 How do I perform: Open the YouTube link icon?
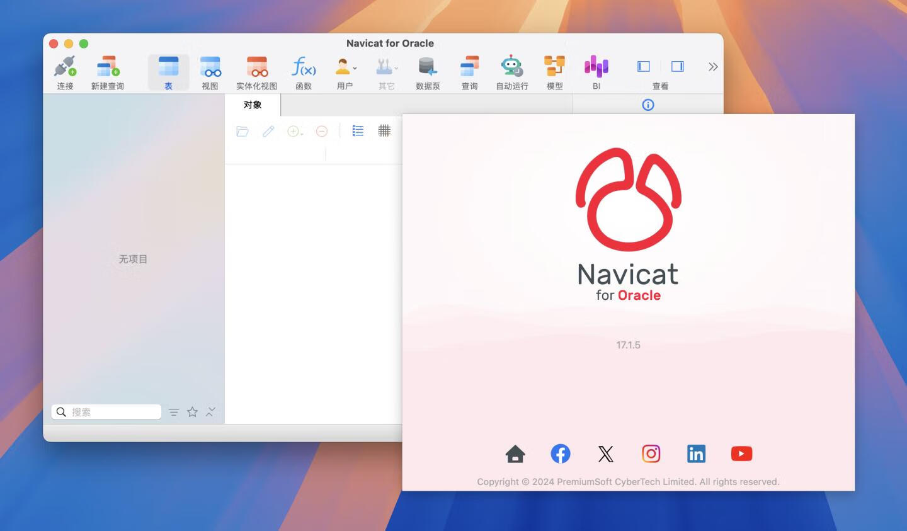coord(741,454)
